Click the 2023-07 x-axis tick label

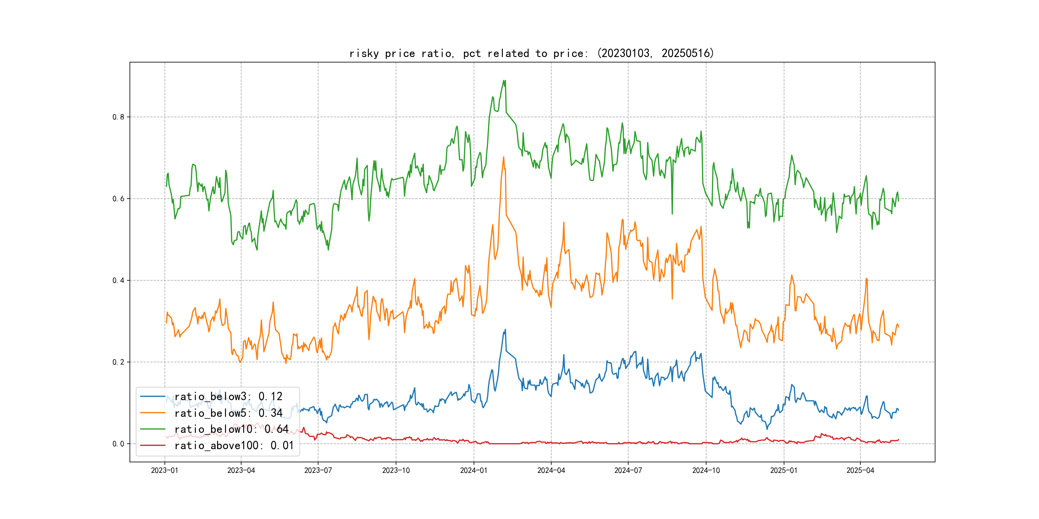click(x=318, y=470)
